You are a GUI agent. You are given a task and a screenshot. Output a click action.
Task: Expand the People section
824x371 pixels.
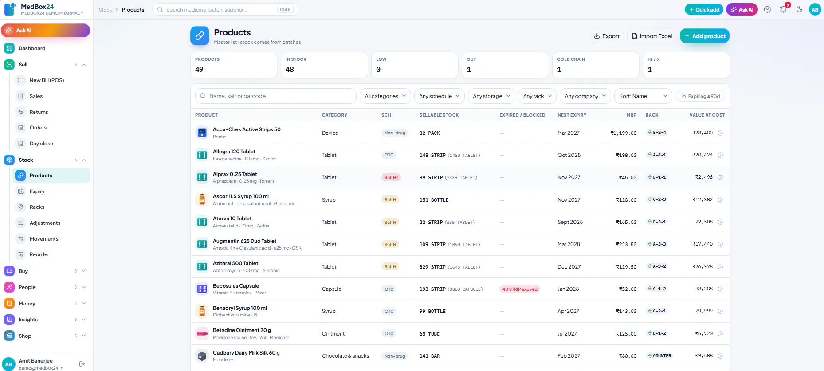coord(84,287)
